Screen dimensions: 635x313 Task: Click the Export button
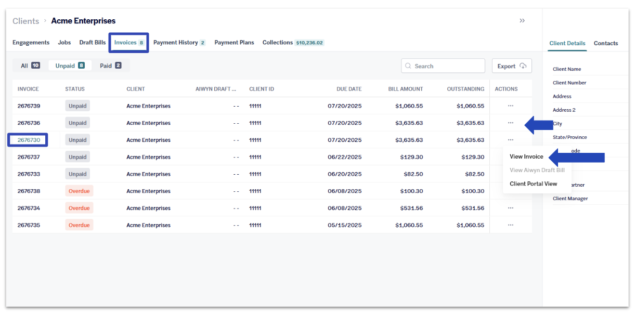tap(512, 66)
